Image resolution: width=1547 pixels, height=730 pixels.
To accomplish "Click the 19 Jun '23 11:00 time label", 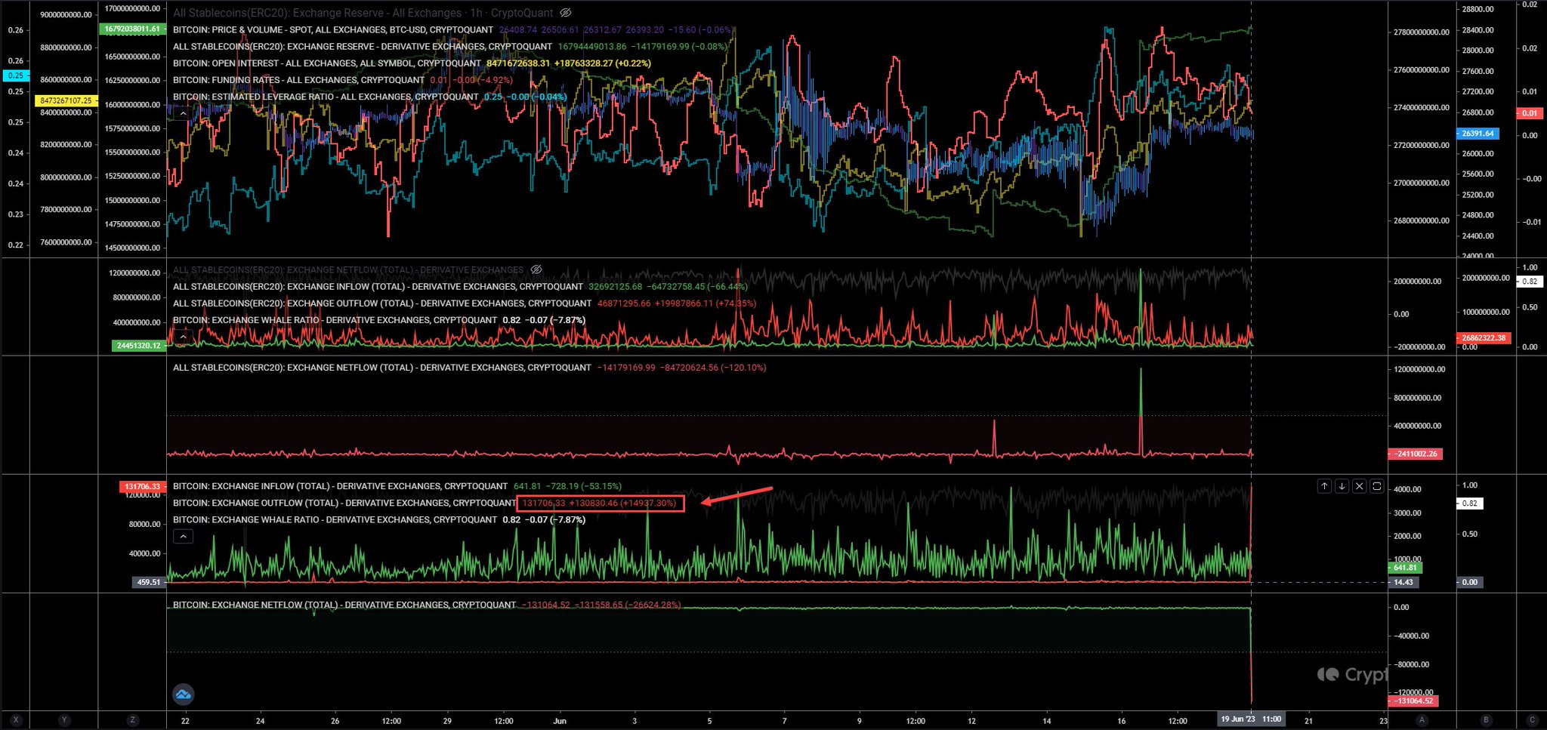I will [1251, 719].
